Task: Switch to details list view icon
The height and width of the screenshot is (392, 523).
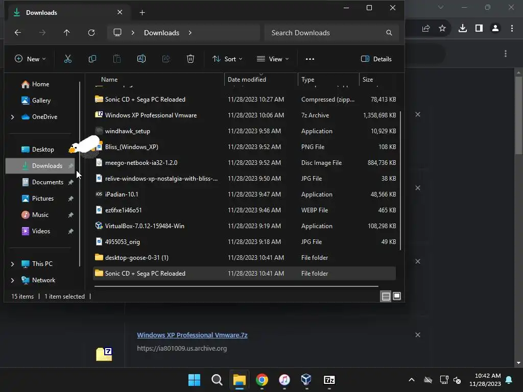Action: [x=386, y=296]
